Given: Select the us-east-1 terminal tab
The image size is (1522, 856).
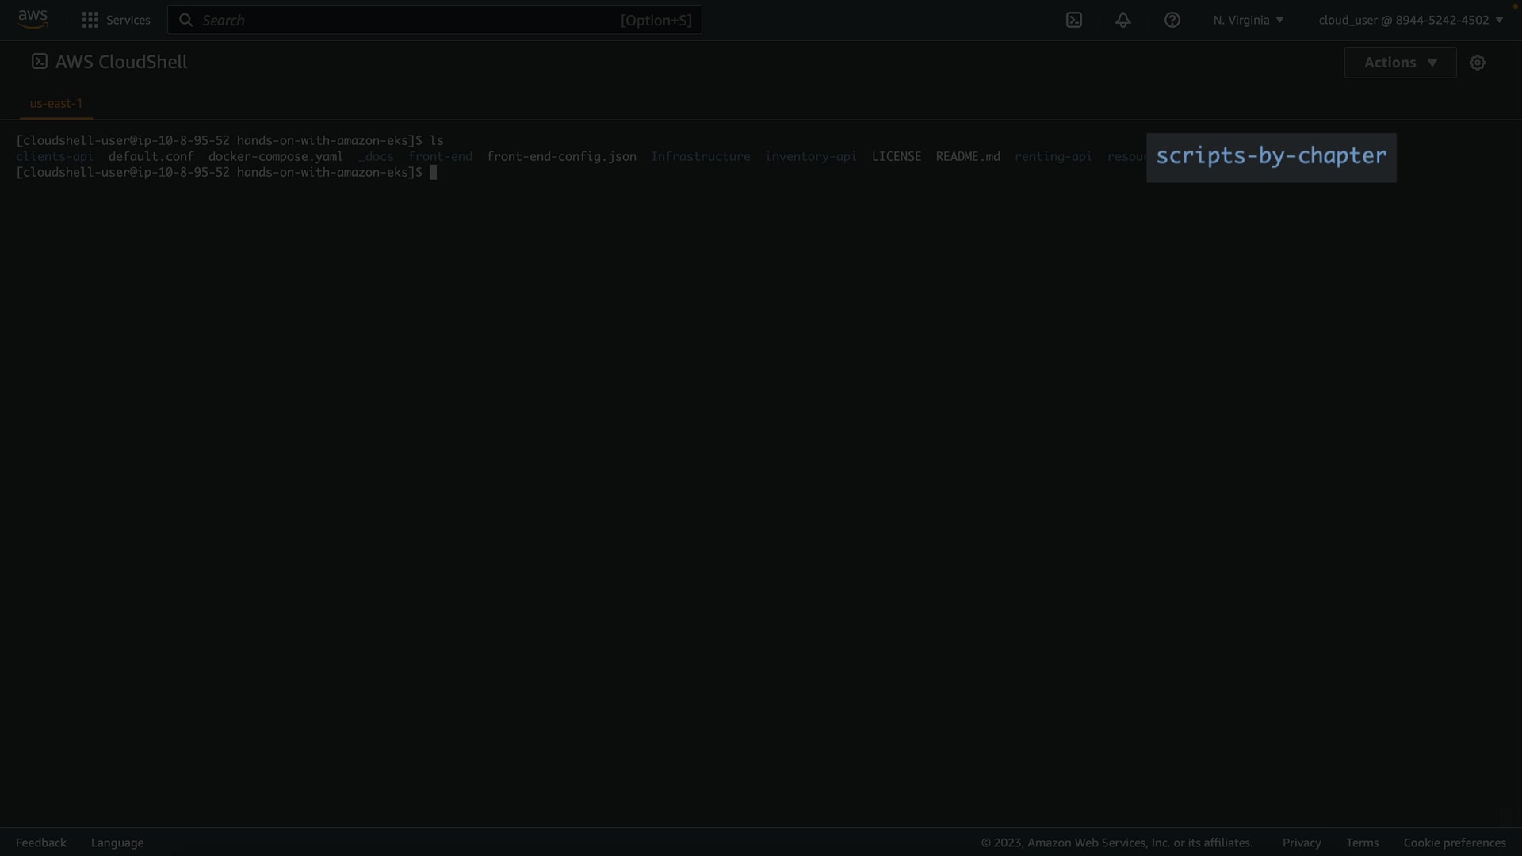Looking at the screenshot, I should [x=56, y=103].
